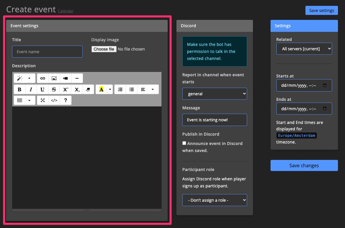The image size is (345, 228).
Task: Toggle underline formatting
Action: point(42,89)
